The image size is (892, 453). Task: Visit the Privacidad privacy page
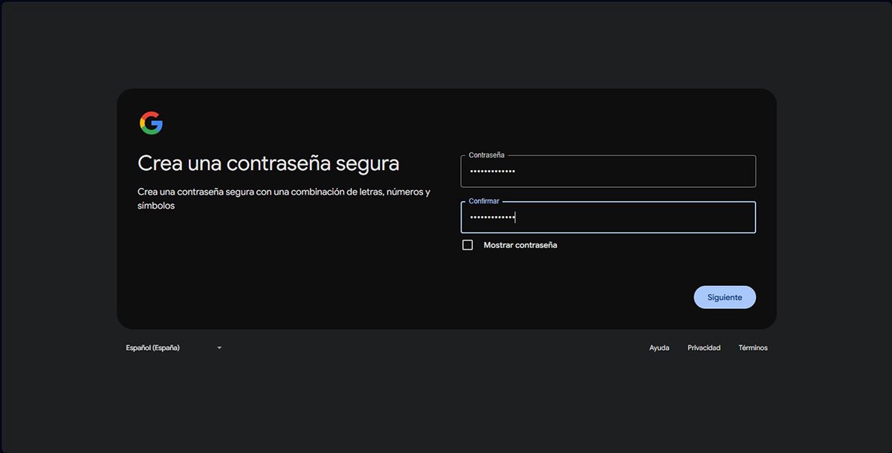(703, 348)
